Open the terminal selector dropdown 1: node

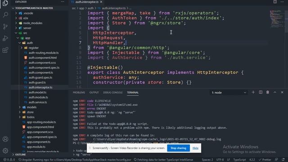coord(229,93)
